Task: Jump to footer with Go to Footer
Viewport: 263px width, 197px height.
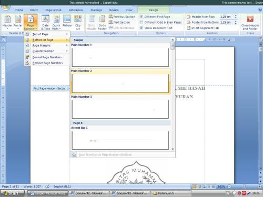Action: coord(102,22)
